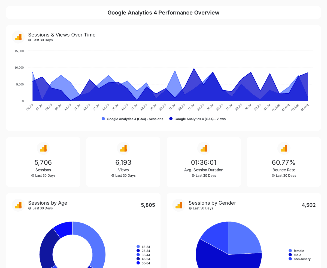
Task: Click the globe icon under the Sessions metric
Action: tap(33, 175)
